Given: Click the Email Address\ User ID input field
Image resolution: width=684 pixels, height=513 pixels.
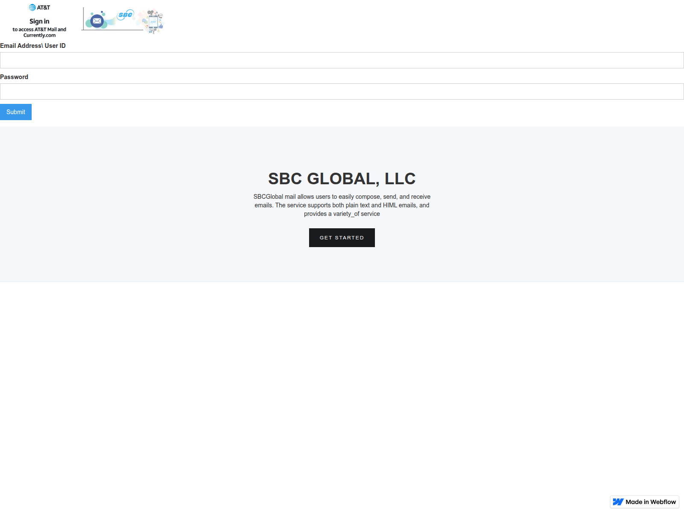Looking at the screenshot, I should [342, 60].
